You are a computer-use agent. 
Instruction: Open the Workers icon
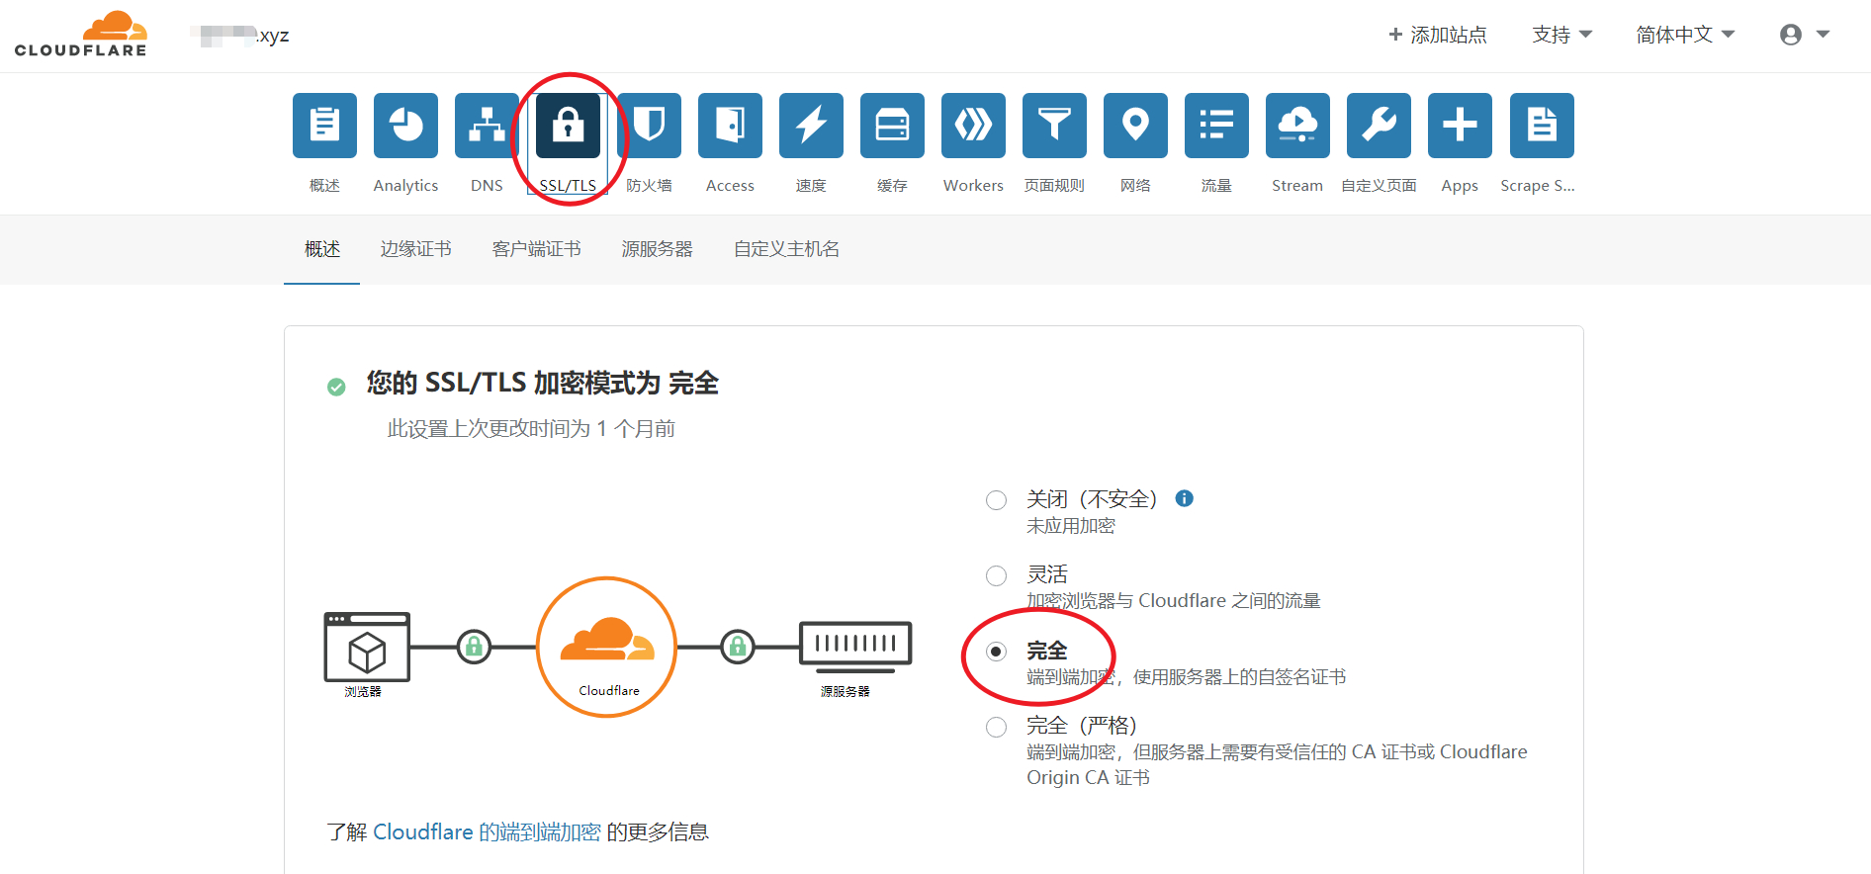(973, 126)
